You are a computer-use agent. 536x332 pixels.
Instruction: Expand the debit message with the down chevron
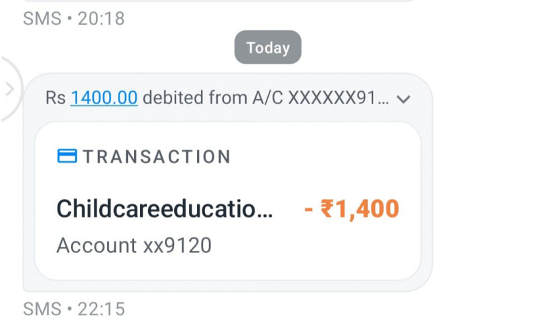(x=403, y=99)
